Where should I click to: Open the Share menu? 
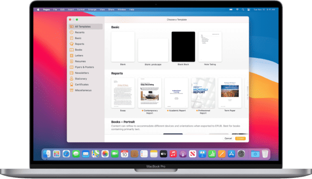coord(111,10)
